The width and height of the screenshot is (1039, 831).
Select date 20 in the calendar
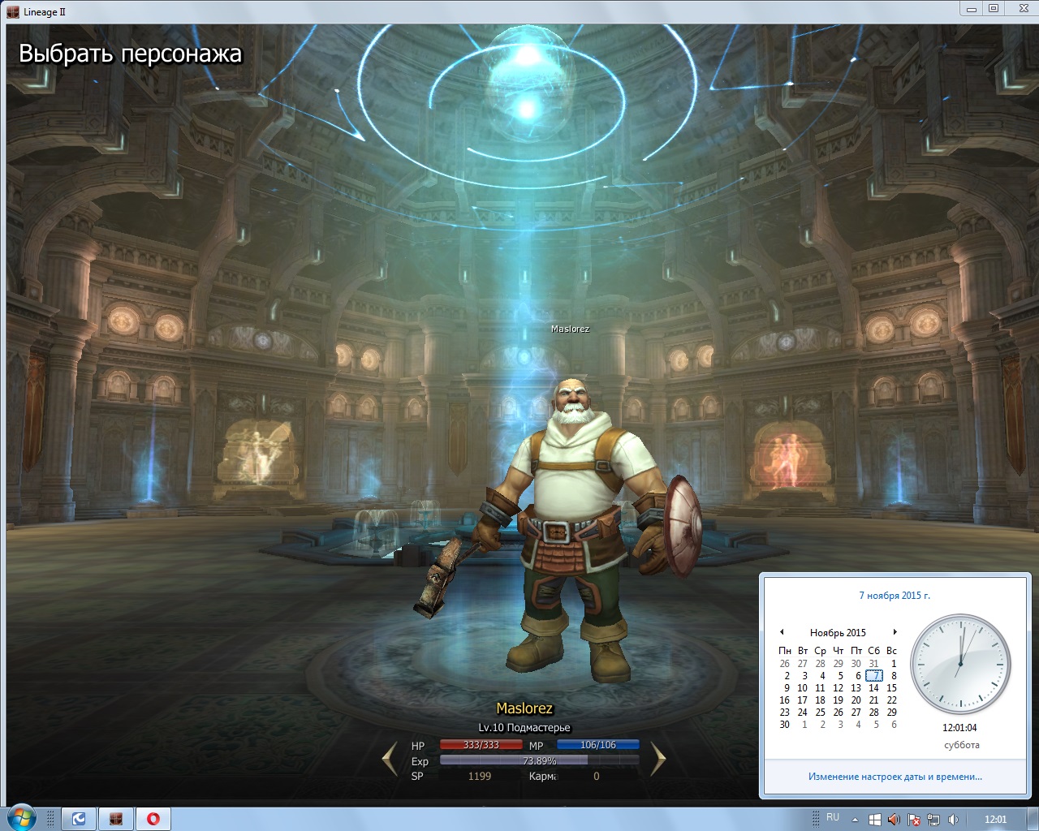pyautogui.click(x=856, y=700)
